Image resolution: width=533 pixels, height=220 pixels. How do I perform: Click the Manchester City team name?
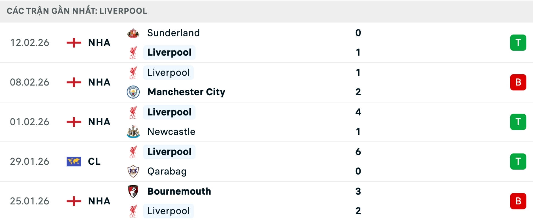pyautogui.click(x=186, y=92)
